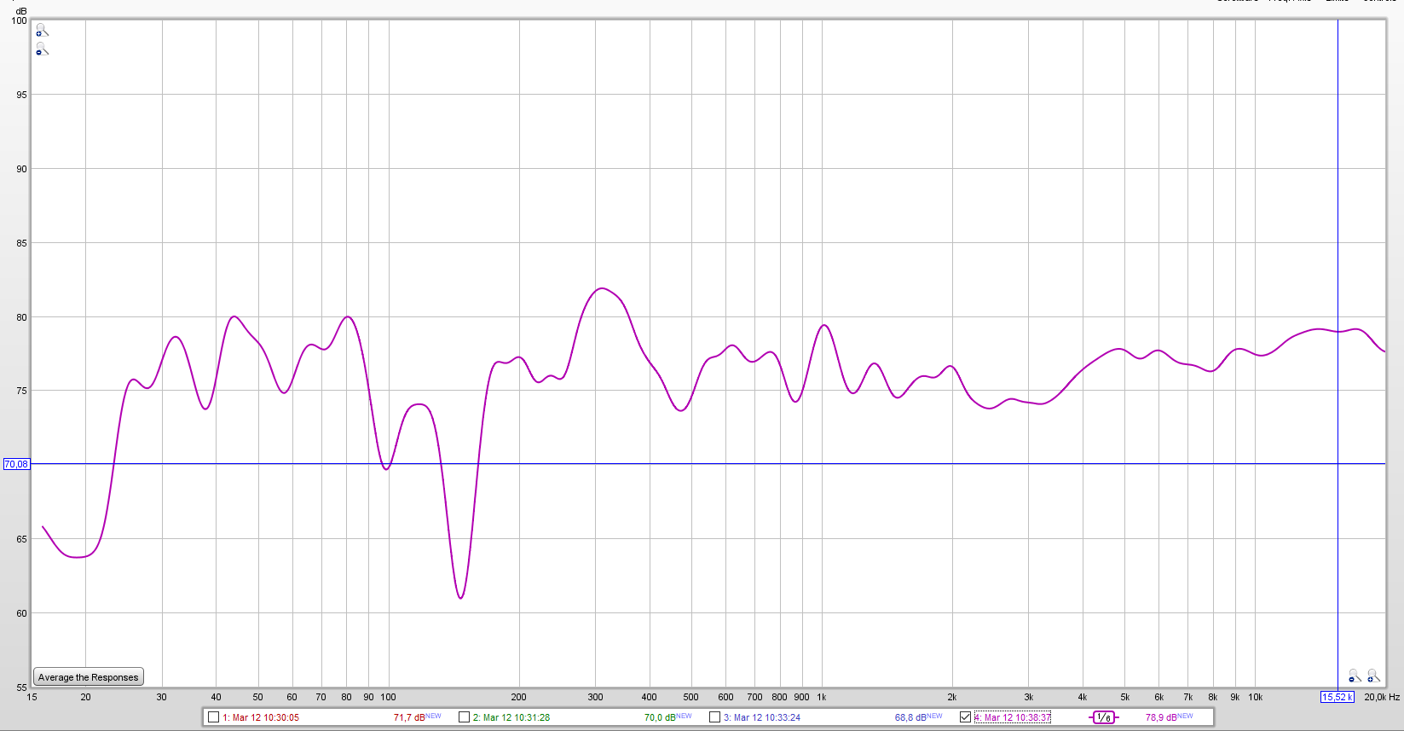
Task: Click the vertical zoom out magnifier
Action: [x=42, y=49]
